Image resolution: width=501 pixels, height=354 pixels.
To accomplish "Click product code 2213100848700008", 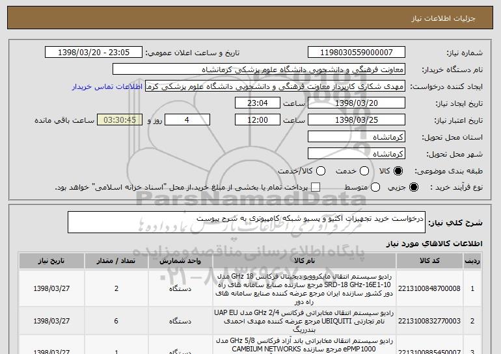I will pyautogui.click(x=429, y=288).
